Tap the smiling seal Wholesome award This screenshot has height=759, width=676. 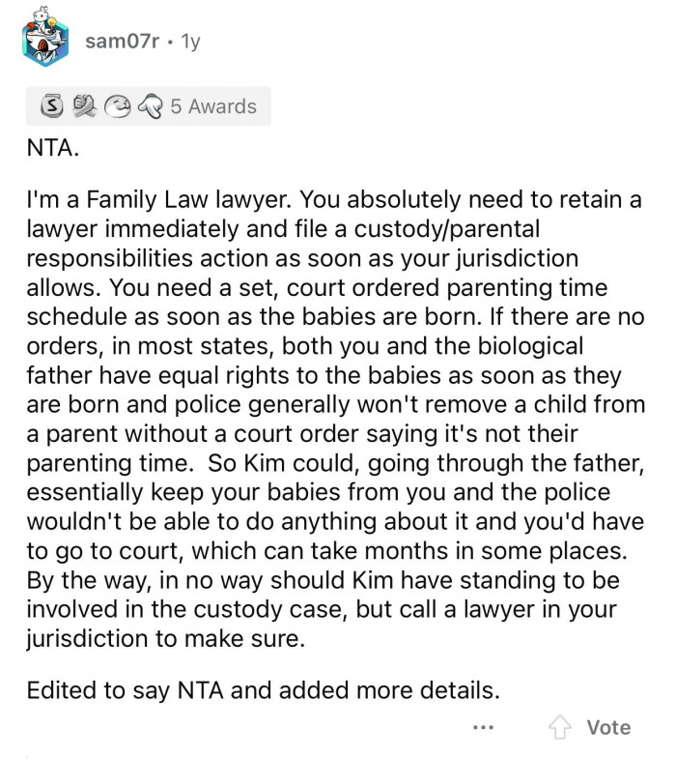coord(117,106)
